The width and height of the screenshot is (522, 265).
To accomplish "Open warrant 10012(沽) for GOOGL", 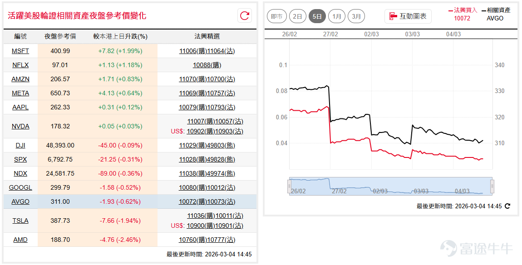I will click(x=221, y=187).
